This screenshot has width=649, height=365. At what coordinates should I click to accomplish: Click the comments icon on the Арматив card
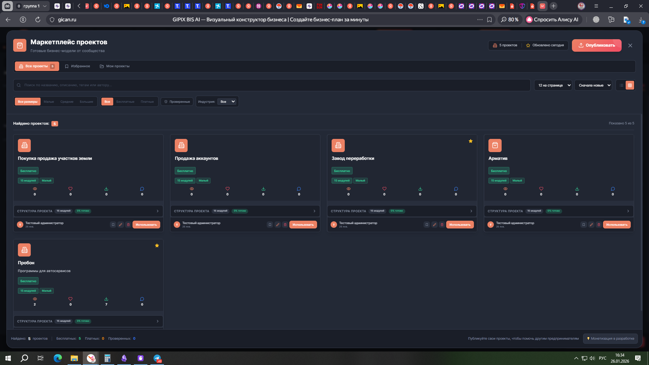point(612,189)
